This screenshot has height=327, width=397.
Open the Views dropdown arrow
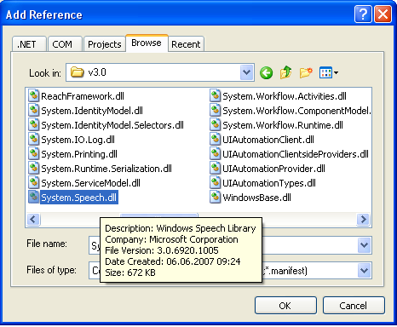click(x=336, y=73)
